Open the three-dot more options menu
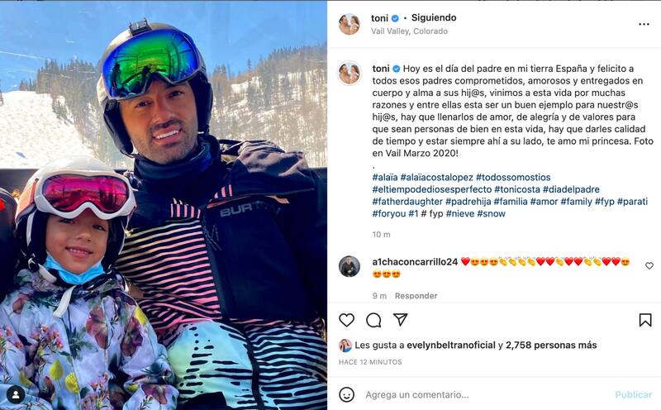661x410 pixels. pos(644,24)
